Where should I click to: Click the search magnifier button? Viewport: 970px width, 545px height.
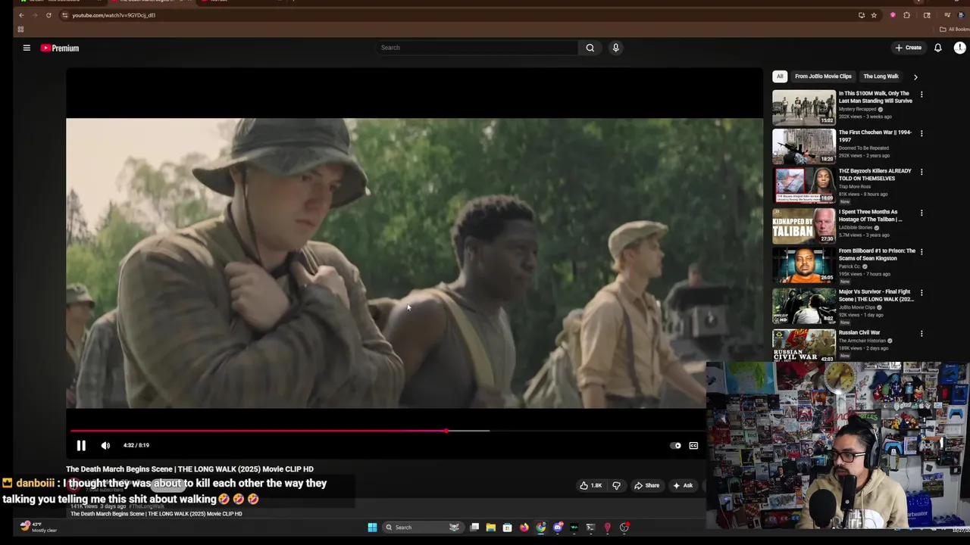590,48
